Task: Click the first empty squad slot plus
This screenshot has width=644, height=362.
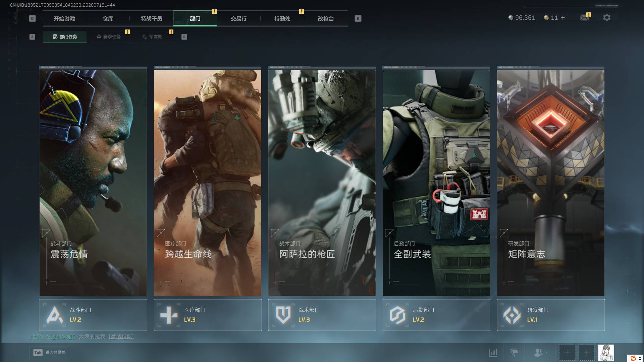Action: [x=567, y=353]
